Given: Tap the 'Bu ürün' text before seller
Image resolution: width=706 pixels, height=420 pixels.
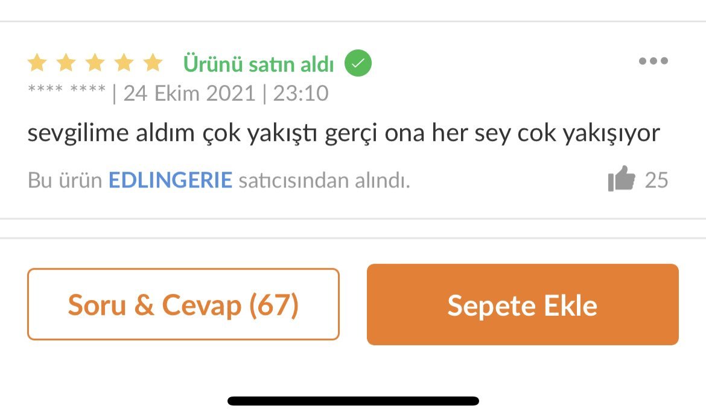Looking at the screenshot, I should point(65,180).
